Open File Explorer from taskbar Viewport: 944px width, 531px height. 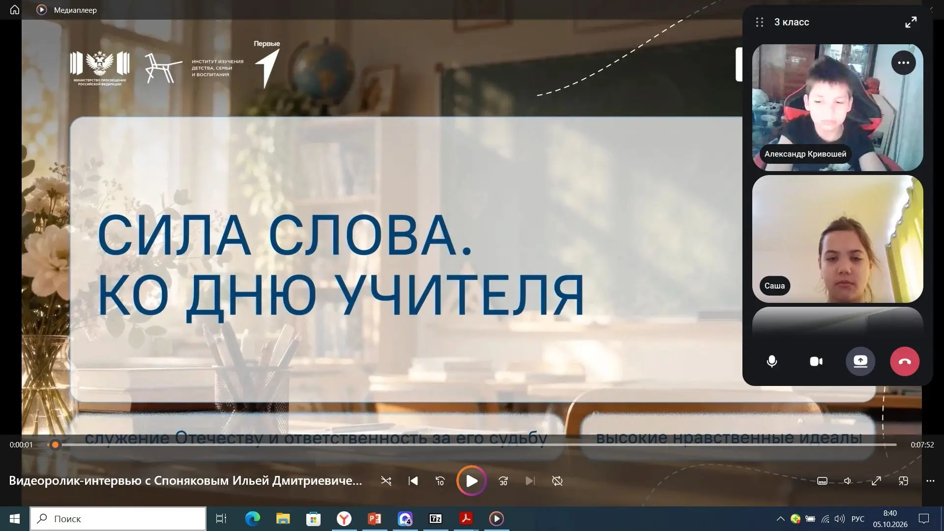[x=283, y=519]
